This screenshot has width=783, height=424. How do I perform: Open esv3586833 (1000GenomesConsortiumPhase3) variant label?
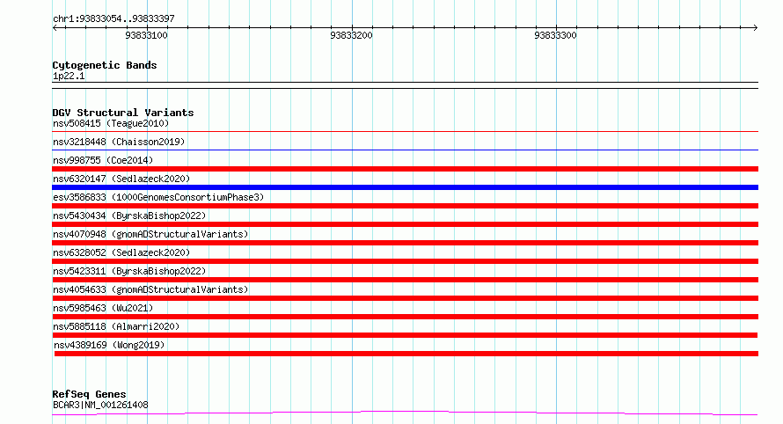pos(158,197)
